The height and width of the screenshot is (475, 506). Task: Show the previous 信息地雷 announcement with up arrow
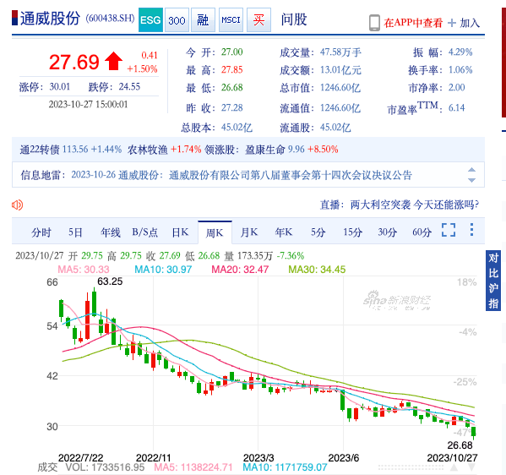point(472,170)
